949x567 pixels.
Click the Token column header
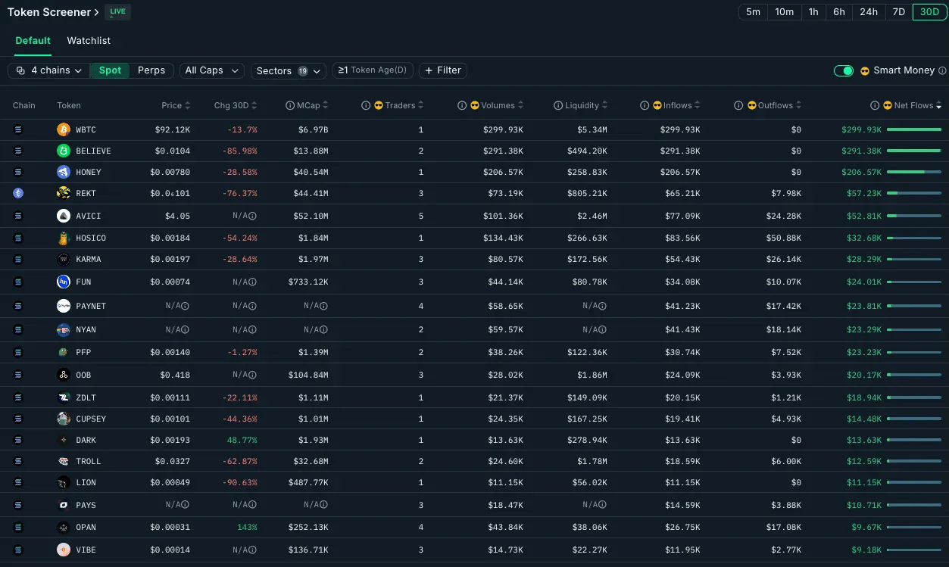[x=69, y=105]
